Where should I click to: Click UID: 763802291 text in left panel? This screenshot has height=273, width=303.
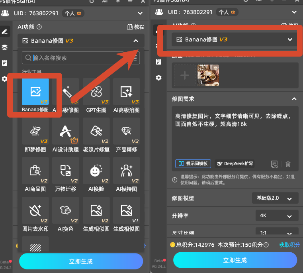pyautogui.click(x=36, y=13)
